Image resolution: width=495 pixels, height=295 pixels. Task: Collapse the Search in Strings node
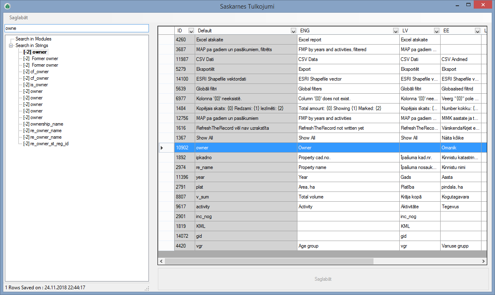click(x=11, y=45)
